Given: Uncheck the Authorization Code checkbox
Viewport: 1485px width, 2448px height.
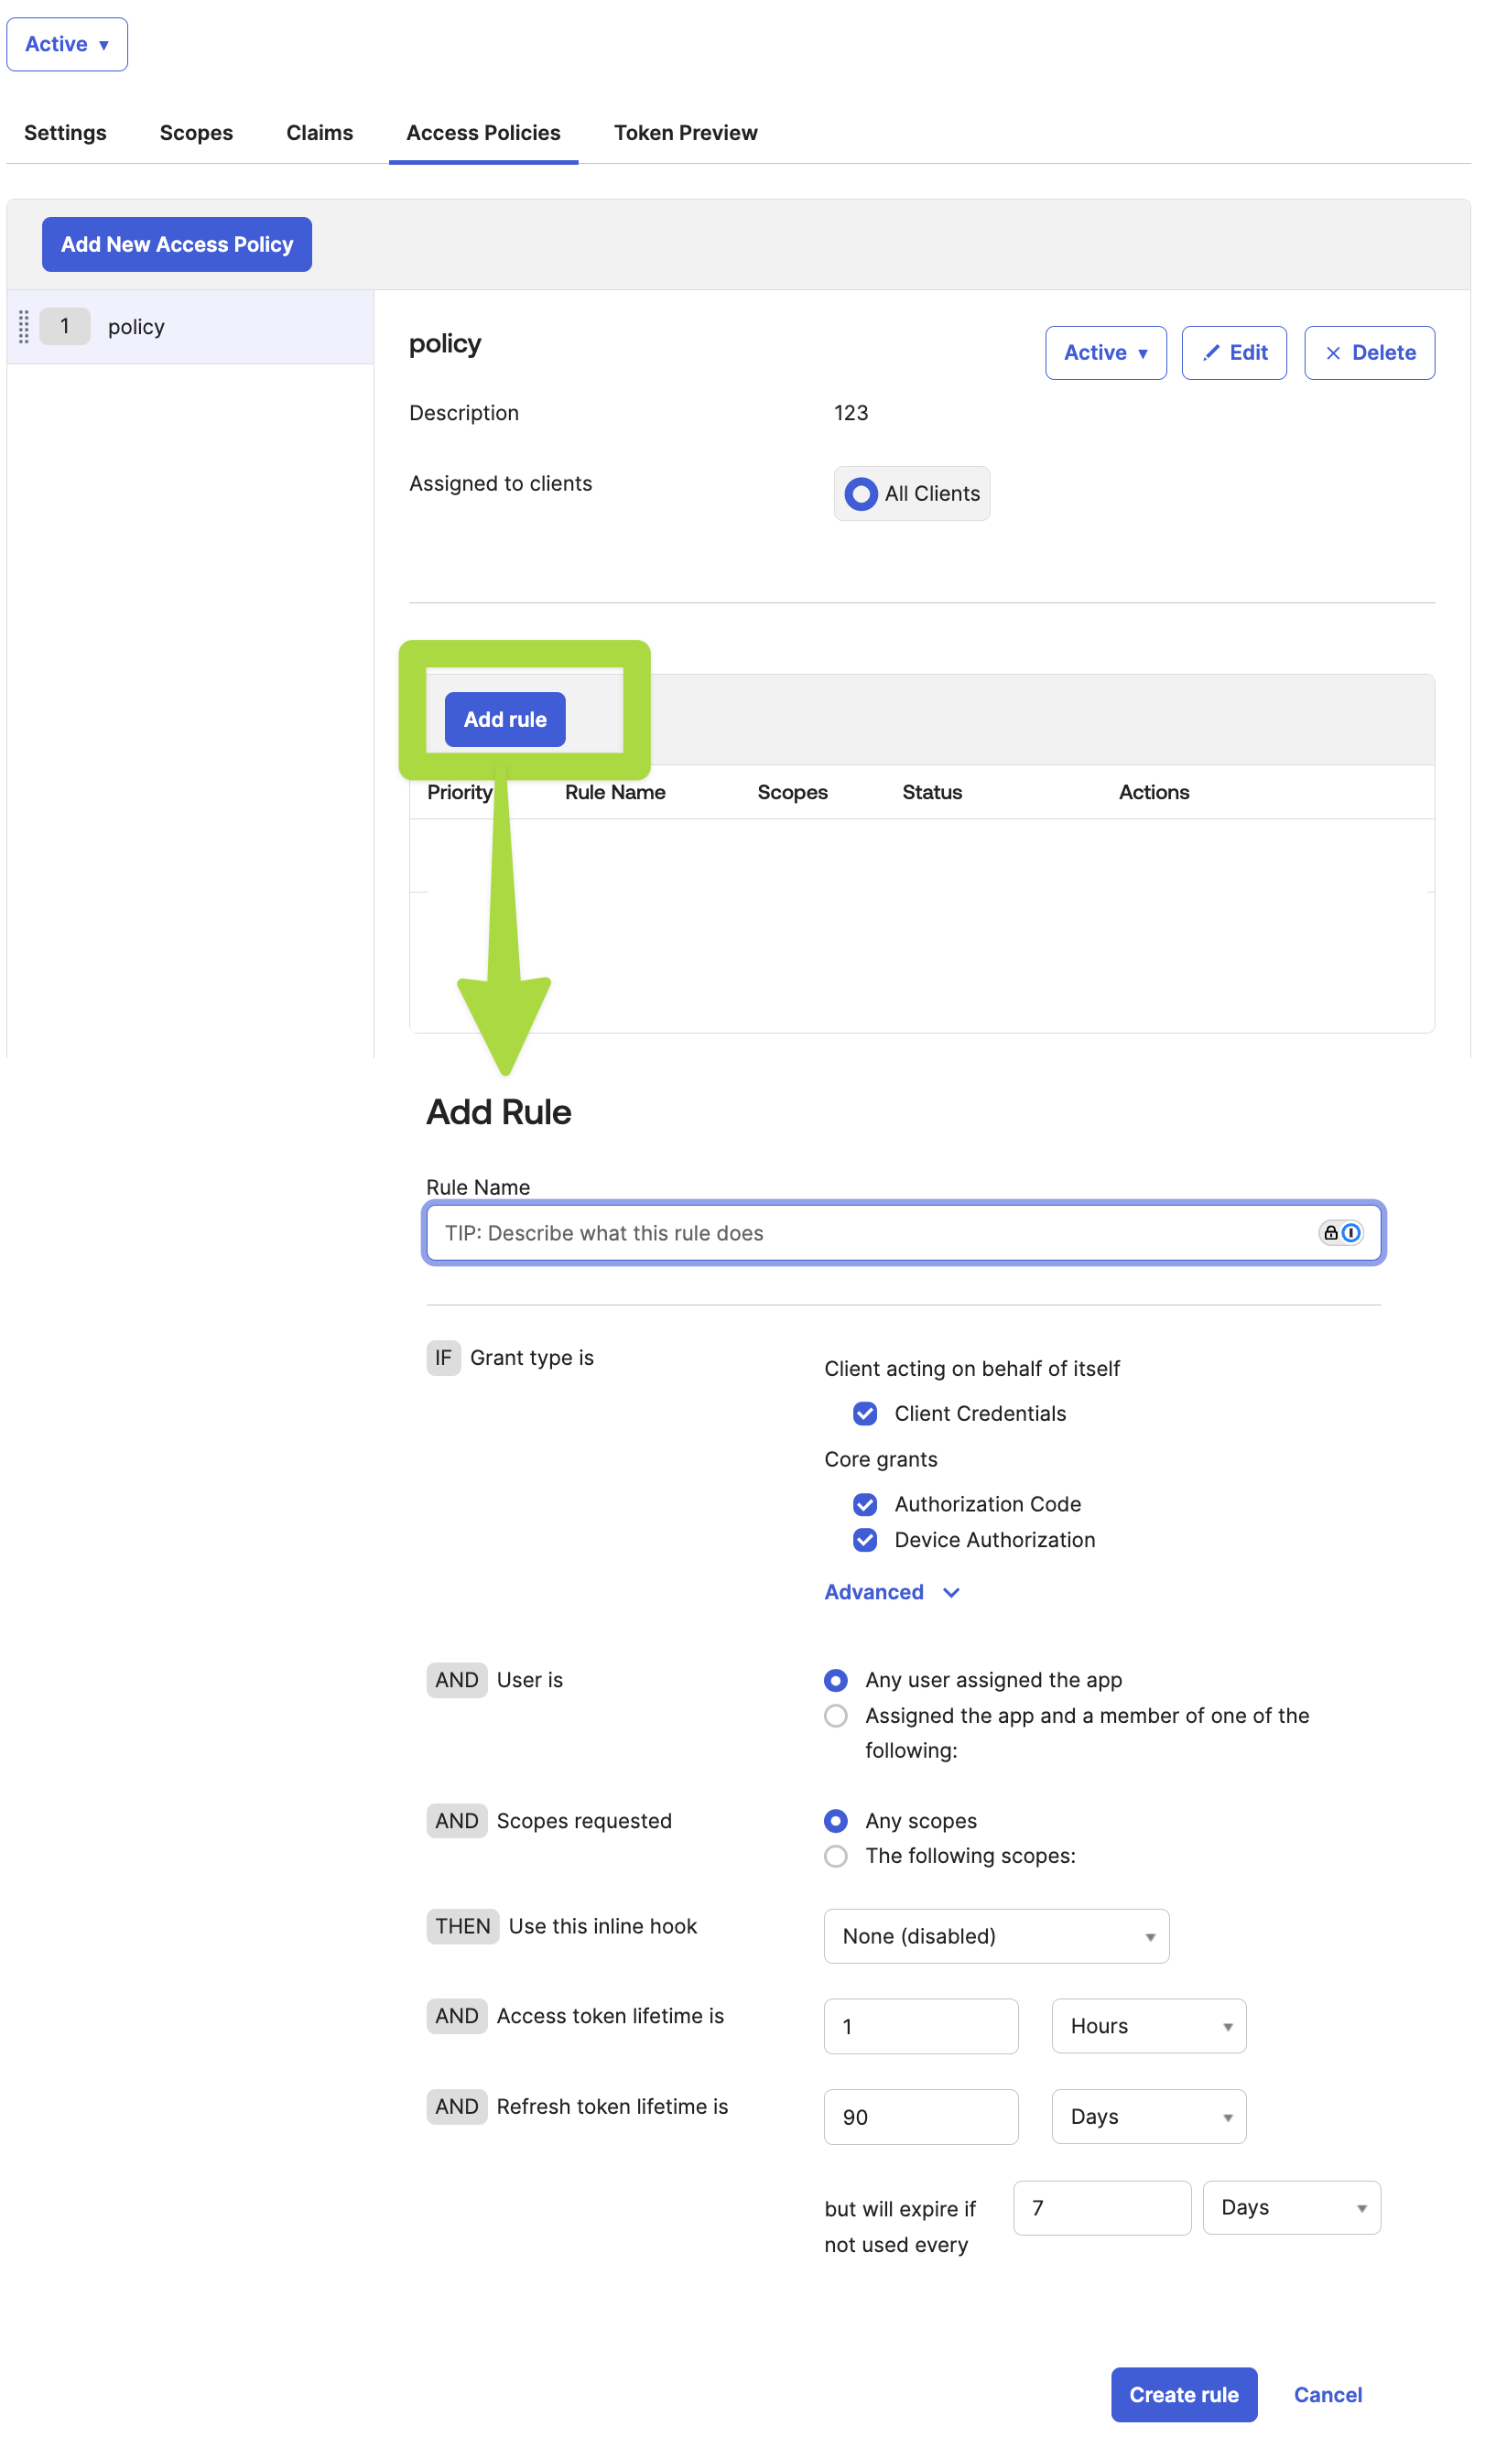Looking at the screenshot, I should click(x=865, y=1504).
